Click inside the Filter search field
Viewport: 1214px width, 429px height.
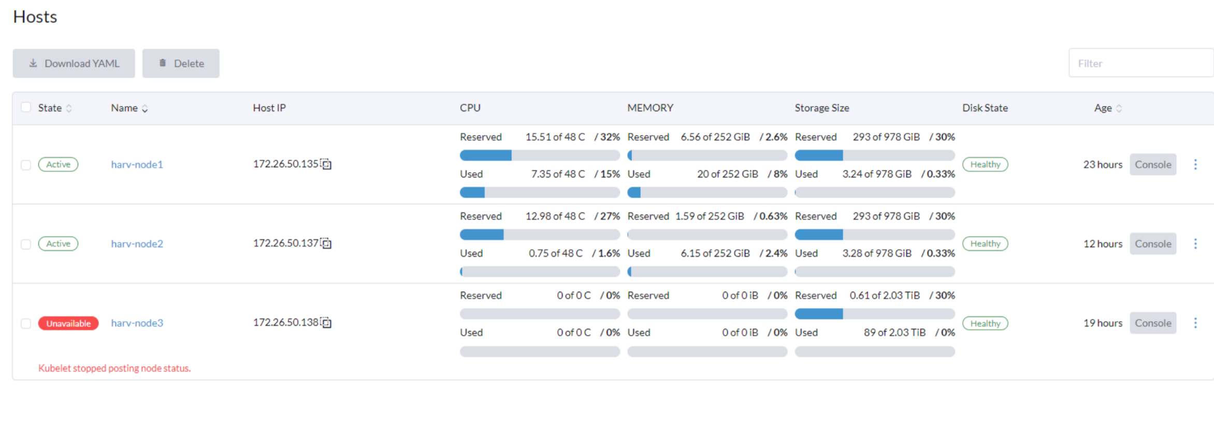coord(1139,63)
